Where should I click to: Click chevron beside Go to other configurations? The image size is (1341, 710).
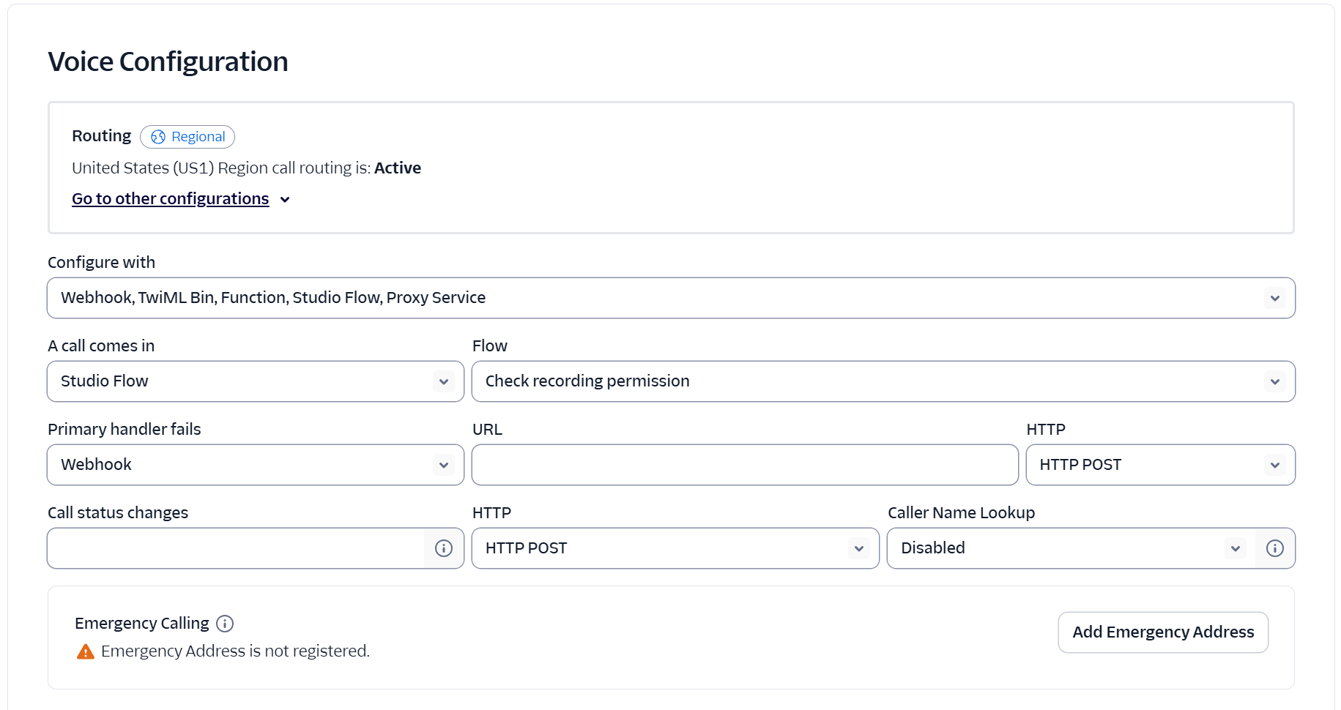tap(285, 200)
